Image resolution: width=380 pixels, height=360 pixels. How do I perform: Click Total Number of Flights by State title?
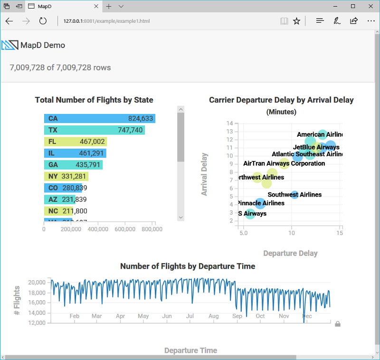pyautogui.click(x=94, y=100)
